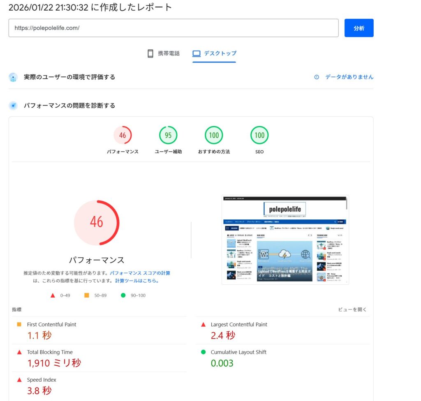Click the Largest Contentful Paint label

point(239,325)
